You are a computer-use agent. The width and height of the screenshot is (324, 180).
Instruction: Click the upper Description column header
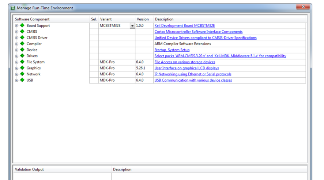click(x=164, y=19)
